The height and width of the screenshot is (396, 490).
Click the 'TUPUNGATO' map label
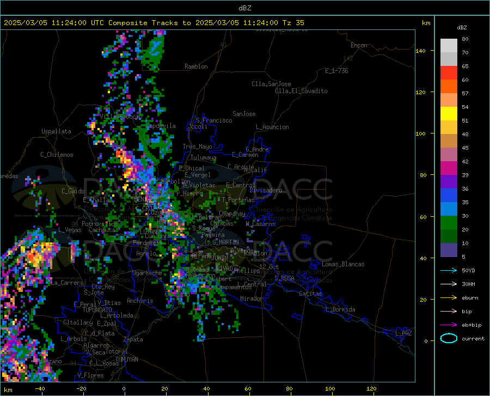click(97, 310)
